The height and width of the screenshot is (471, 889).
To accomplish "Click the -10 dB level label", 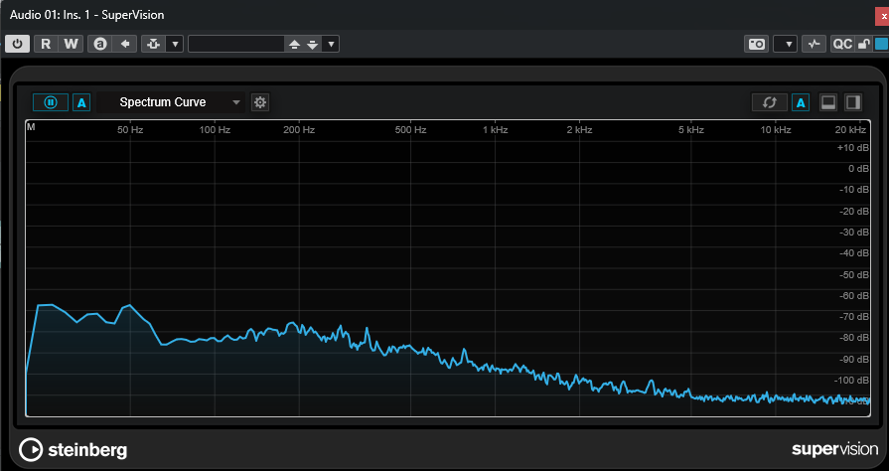I will click(854, 190).
